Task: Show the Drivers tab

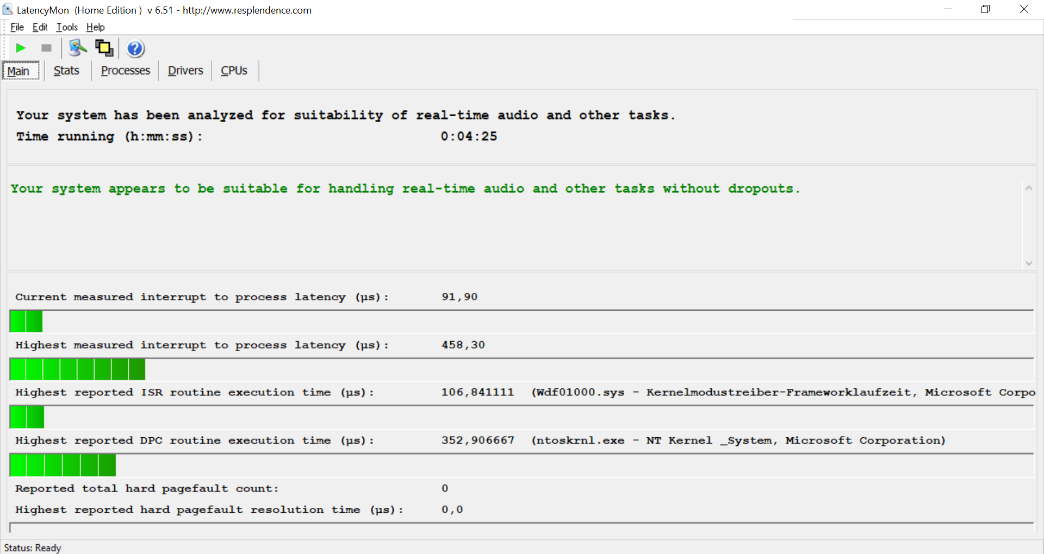Action: click(185, 71)
